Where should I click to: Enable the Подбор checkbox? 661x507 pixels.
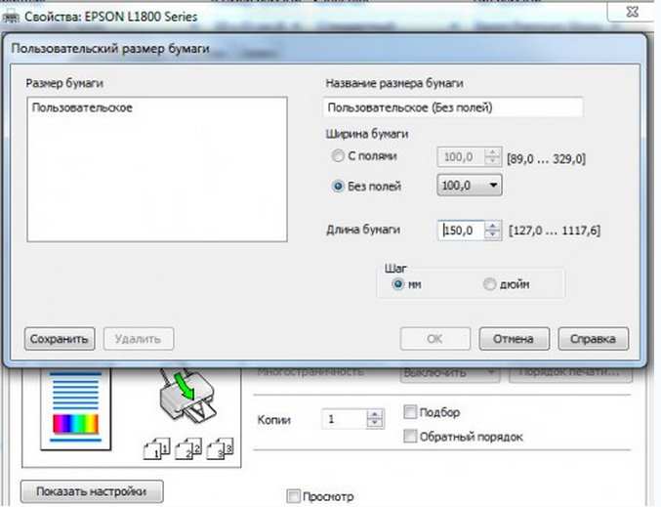(410, 411)
